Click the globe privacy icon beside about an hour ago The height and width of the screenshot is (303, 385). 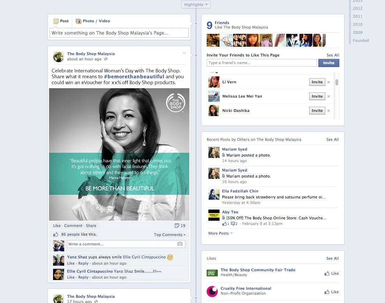click(x=105, y=59)
